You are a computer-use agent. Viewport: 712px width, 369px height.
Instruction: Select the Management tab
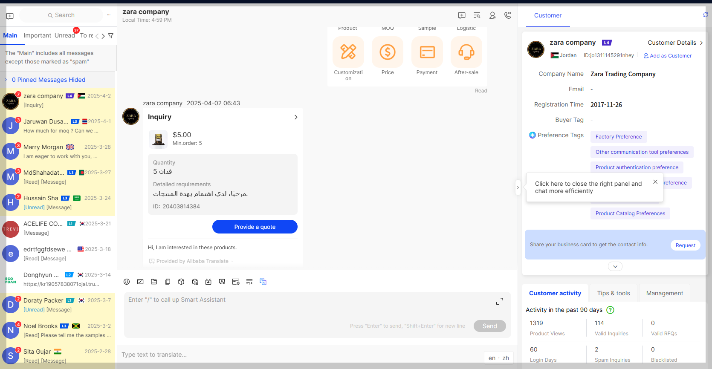pyautogui.click(x=665, y=293)
